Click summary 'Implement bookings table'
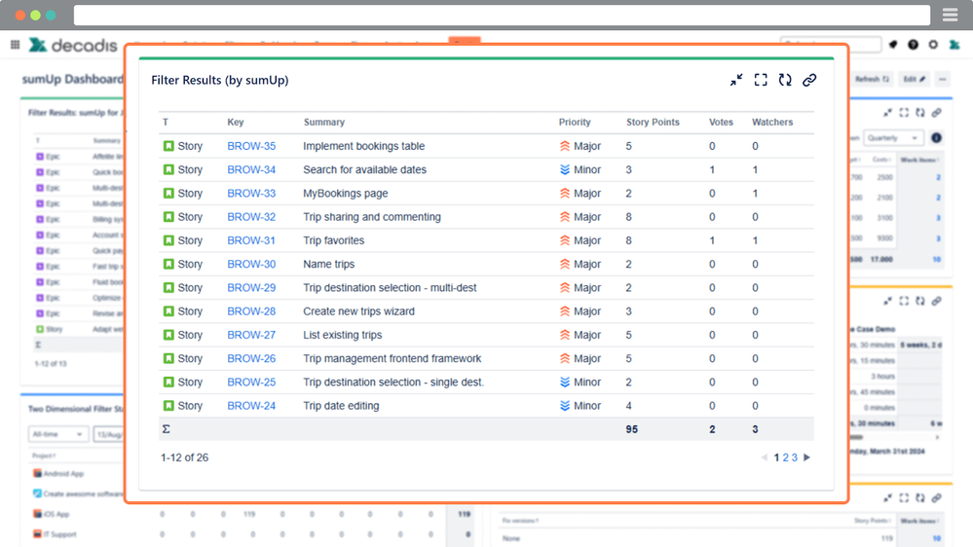The width and height of the screenshot is (973, 547). pos(364,146)
